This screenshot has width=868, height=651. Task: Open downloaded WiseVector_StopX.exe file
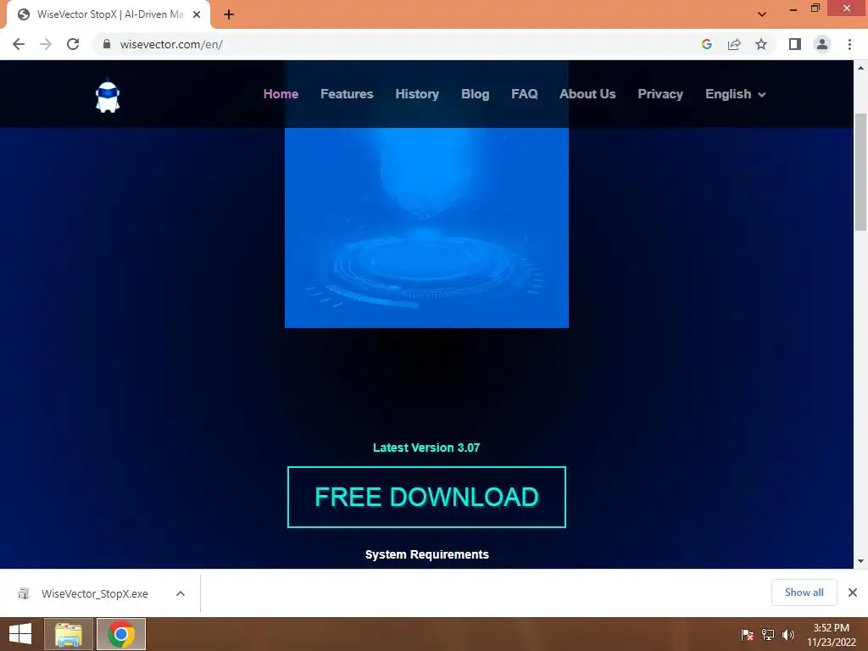94,593
